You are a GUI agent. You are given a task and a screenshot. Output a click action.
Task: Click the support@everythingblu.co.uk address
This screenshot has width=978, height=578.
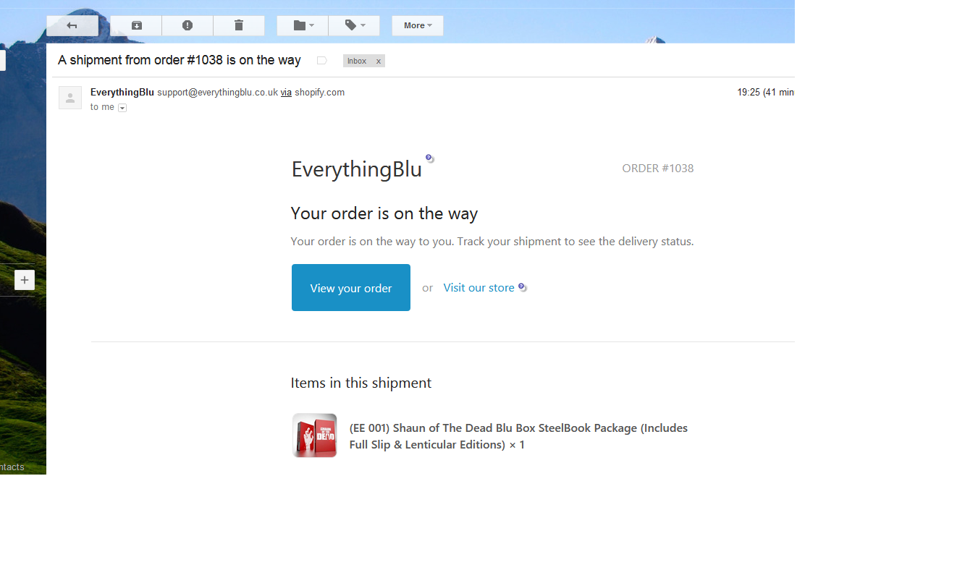coord(217,93)
